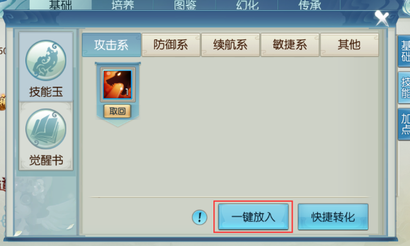Image resolution: width=410 pixels, height=246 pixels.
Task: Open the top 基础 tab
Action: click(x=61, y=5)
